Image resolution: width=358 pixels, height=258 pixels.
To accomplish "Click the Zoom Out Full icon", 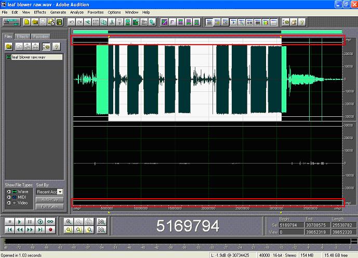I will tap(89, 222).
